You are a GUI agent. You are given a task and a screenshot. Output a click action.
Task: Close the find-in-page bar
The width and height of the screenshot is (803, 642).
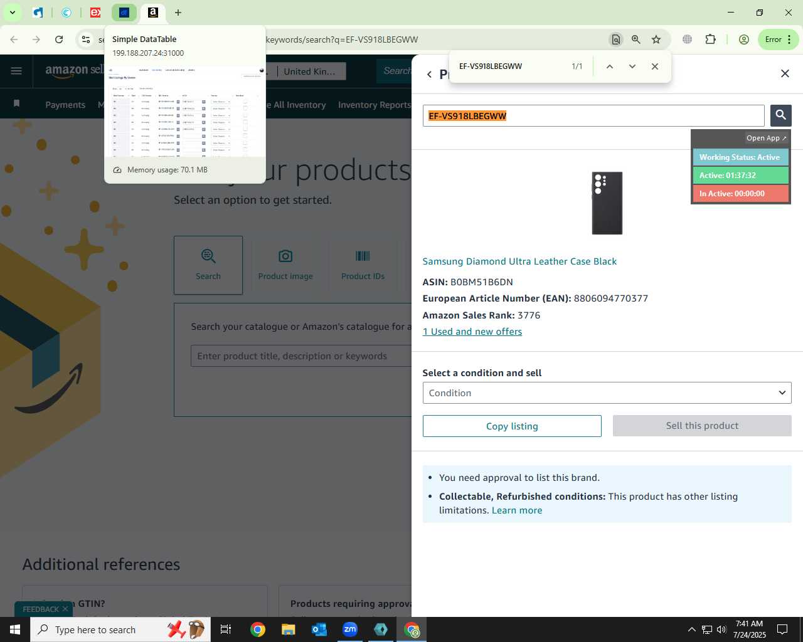[x=655, y=66]
